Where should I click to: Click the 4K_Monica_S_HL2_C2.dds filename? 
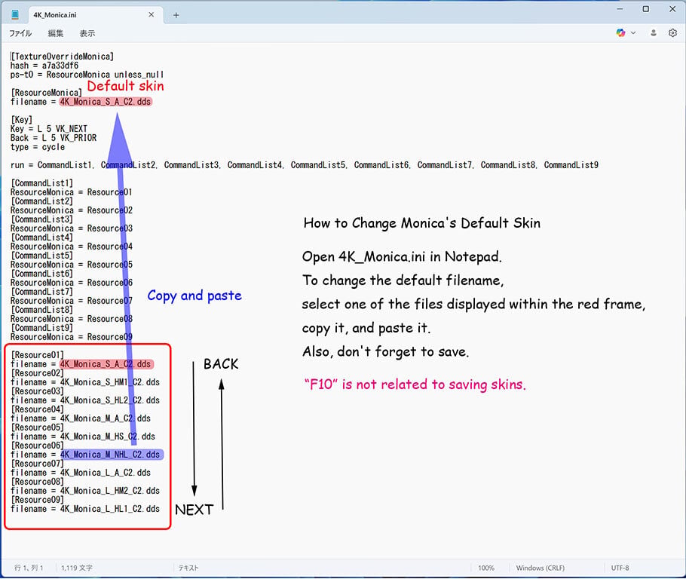click(x=110, y=400)
